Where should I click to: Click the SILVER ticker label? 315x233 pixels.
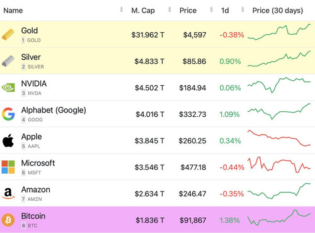coord(36,67)
